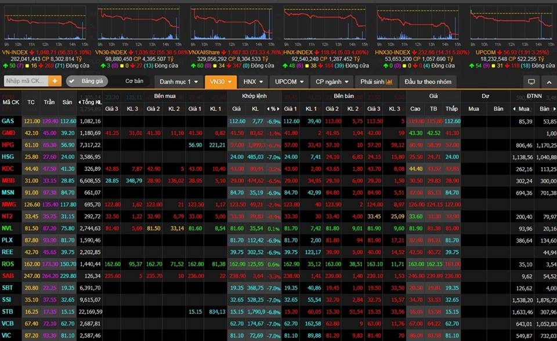Click the chart icon next to Phái sinh
Viewport: 557px width, 341px height.
pyautogui.click(x=389, y=82)
